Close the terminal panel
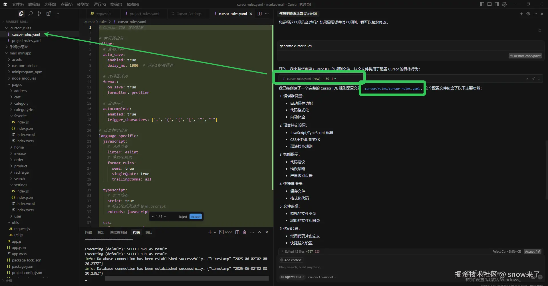The height and width of the screenshot is (286, 548). pos(267,232)
